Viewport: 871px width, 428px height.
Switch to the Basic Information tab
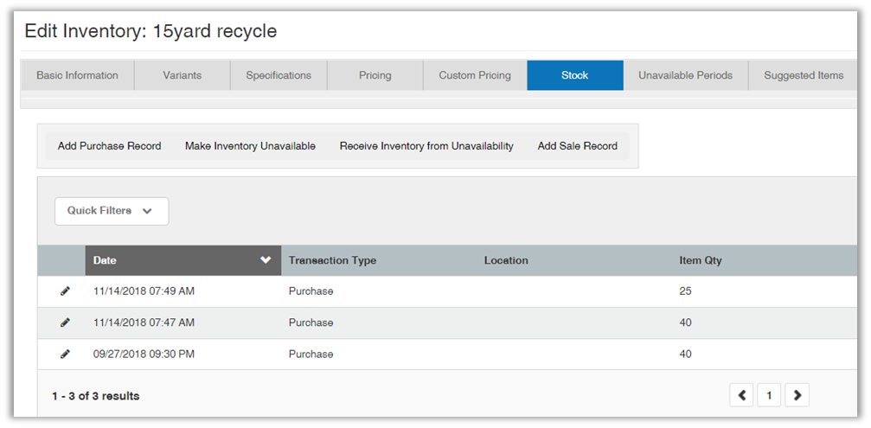pyautogui.click(x=77, y=75)
